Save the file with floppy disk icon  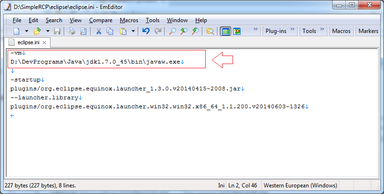click(57, 31)
